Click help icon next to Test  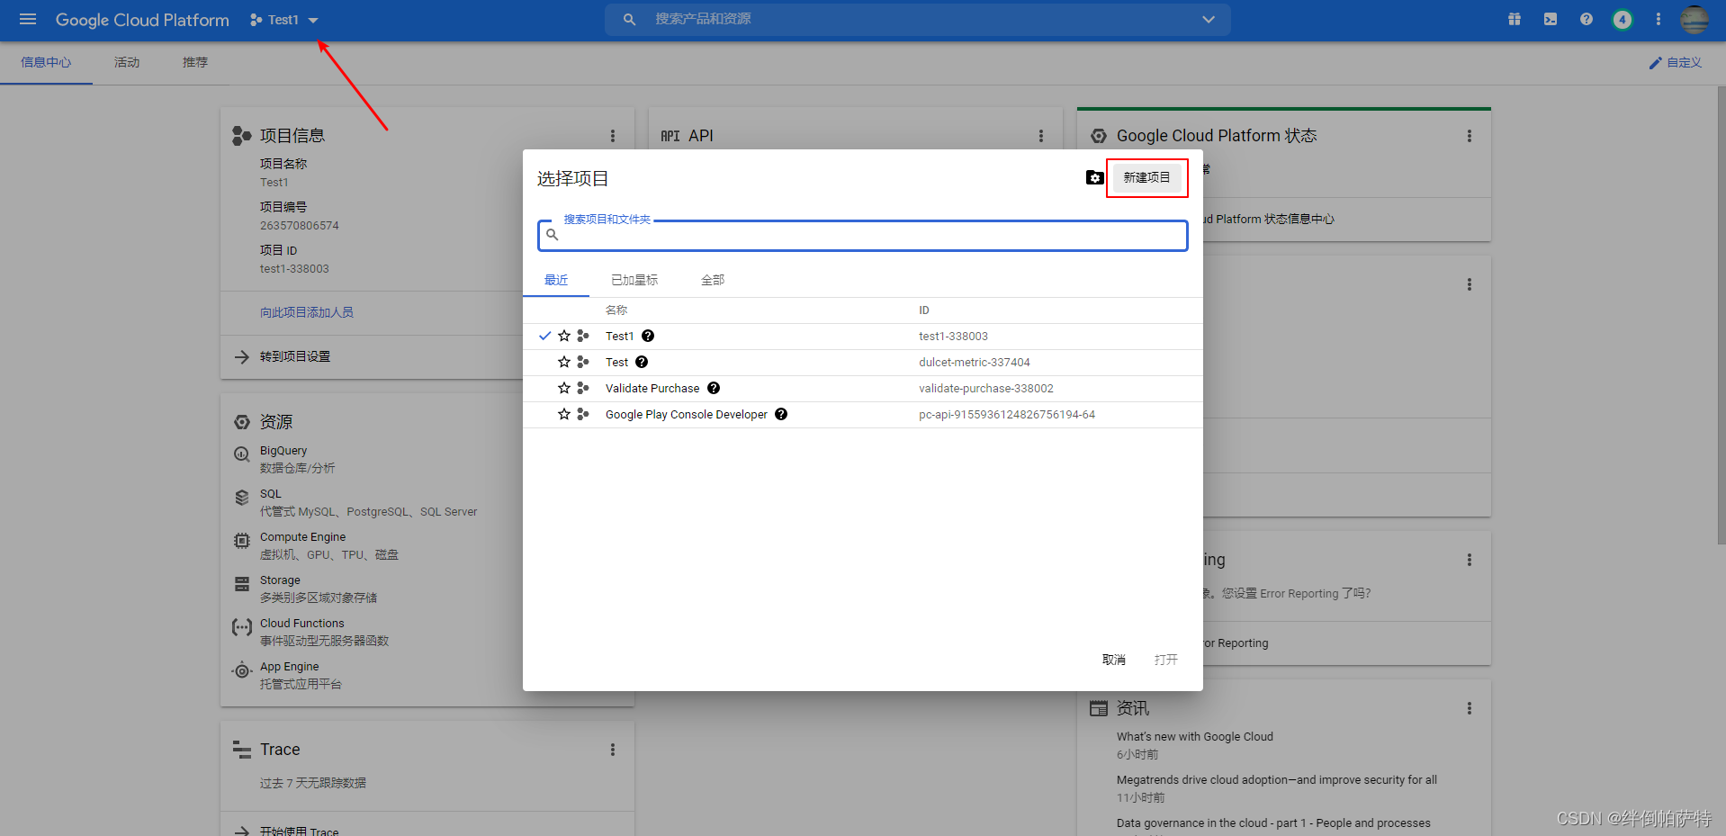(x=642, y=362)
